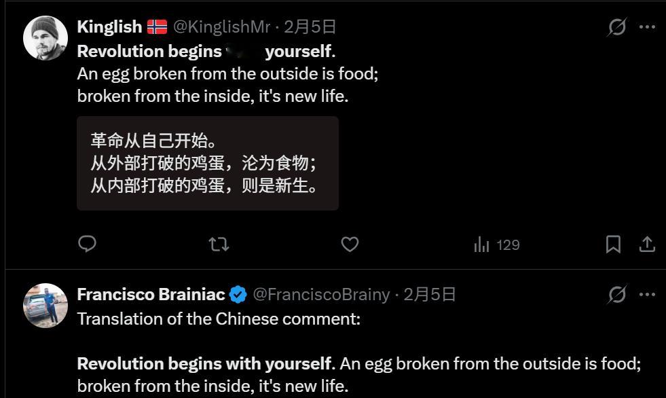Open Kinglish tweet's 2月5日 timestamp
The width and height of the screenshot is (666, 398).
click(x=310, y=27)
